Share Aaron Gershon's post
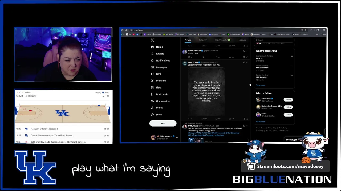Screen dimensions: 341x191 tap(247, 57)
